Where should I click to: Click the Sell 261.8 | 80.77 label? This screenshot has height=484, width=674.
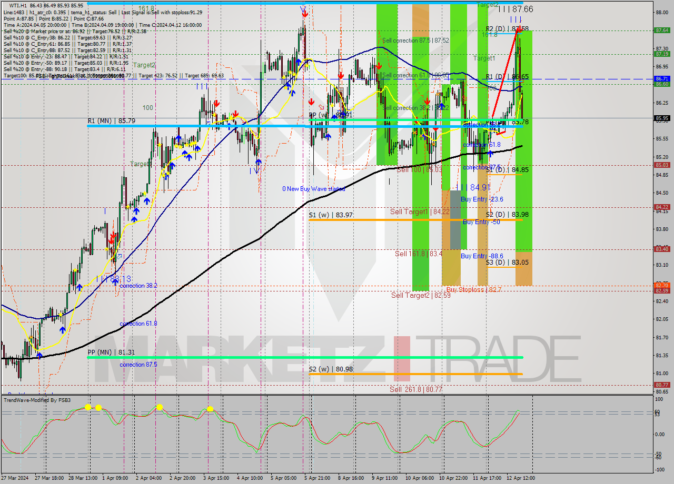pos(415,389)
